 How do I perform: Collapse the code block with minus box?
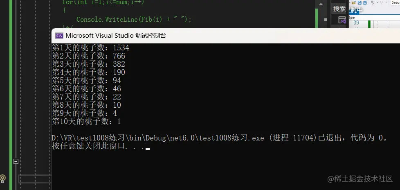click(16, 161)
